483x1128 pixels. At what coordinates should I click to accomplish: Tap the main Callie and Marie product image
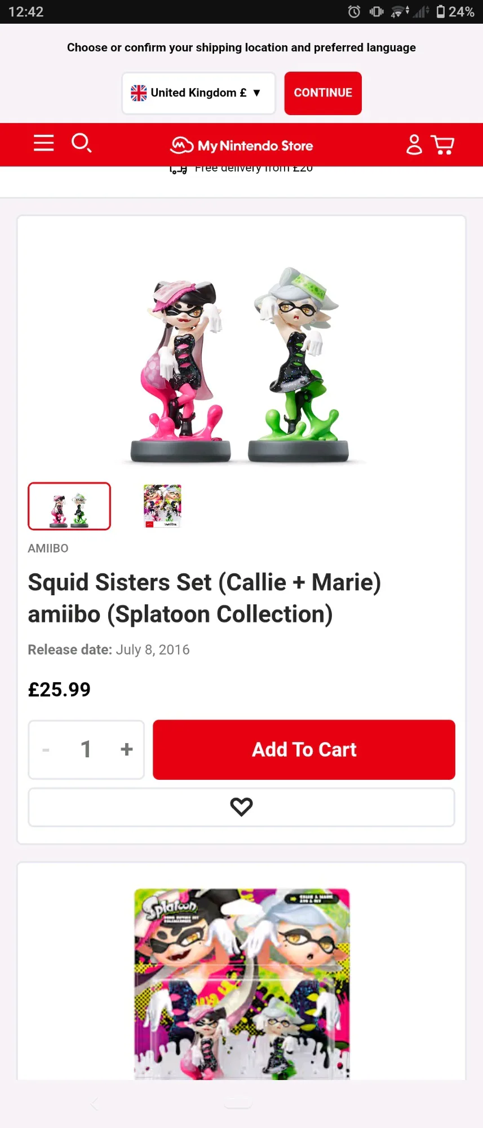click(x=241, y=365)
